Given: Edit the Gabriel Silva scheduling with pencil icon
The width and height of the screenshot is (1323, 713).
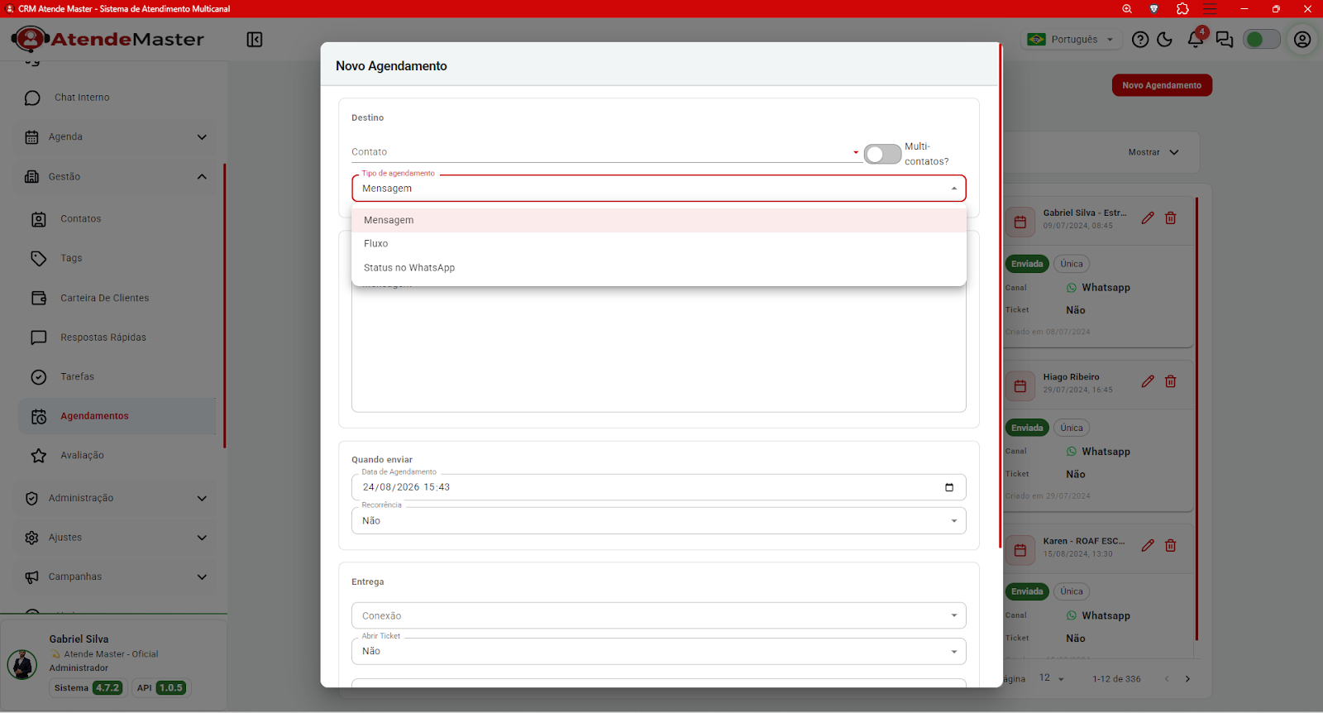Looking at the screenshot, I should point(1148,218).
